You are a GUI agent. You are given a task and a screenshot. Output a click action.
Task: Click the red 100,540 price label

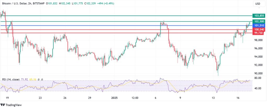259,30
